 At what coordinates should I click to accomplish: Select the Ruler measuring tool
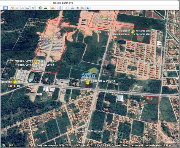[x=60, y=8]
